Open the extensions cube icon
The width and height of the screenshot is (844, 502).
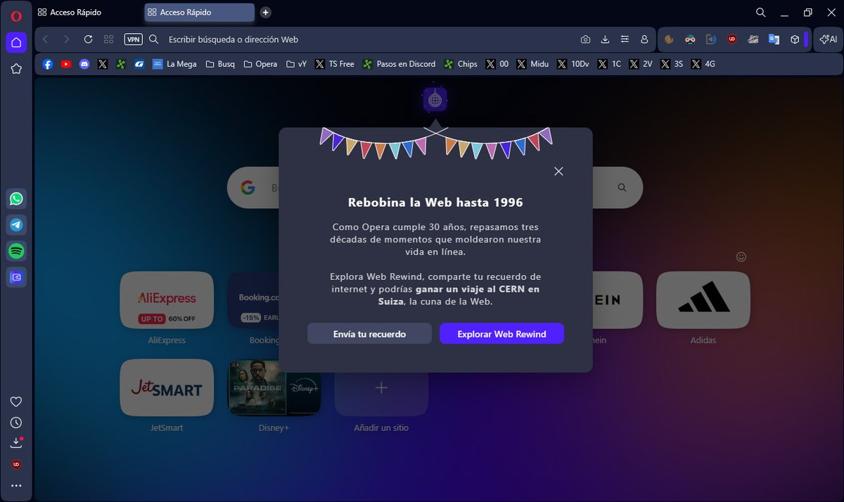point(795,39)
